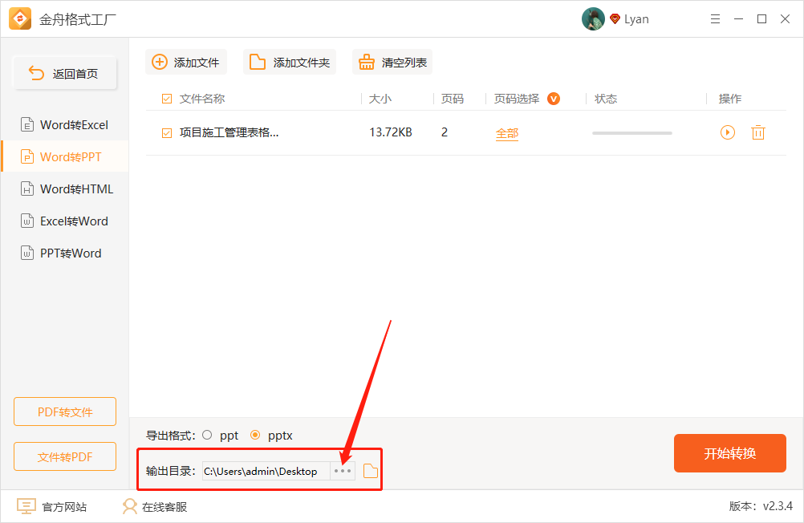The width and height of the screenshot is (804, 523).
Task: Click the 金舟格式工厂 app logo
Action: coord(20,19)
